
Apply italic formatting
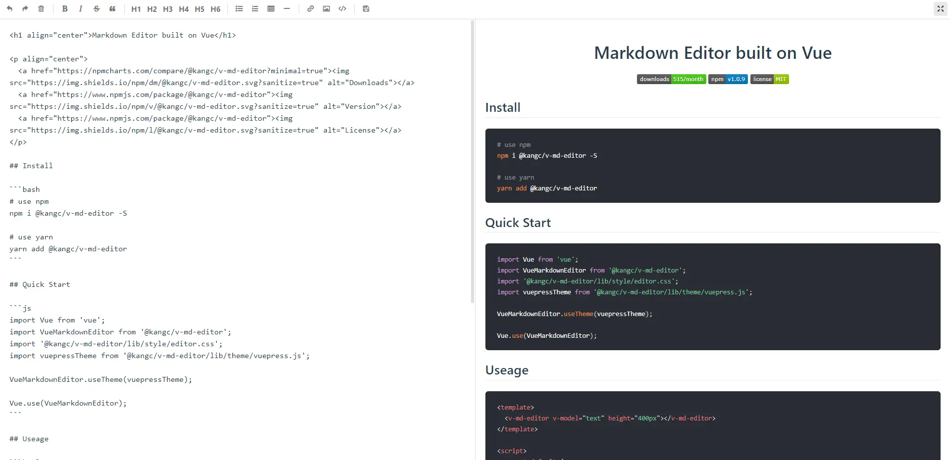click(81, 9)
